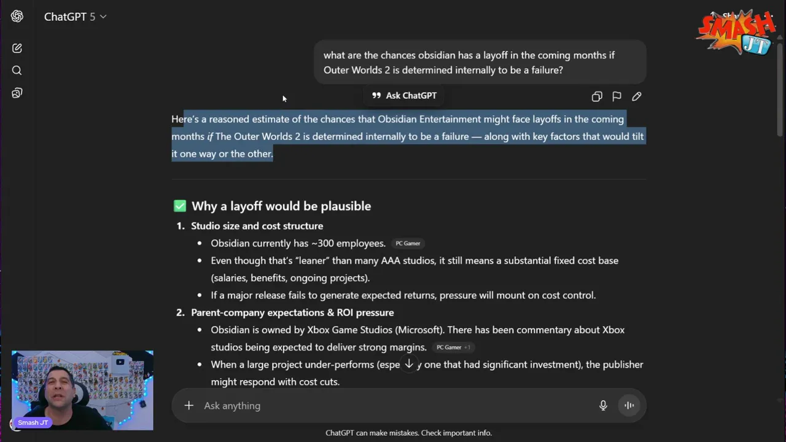Start voice mode with the waveform icon
This screenshot has height=442, width=786.
(x=629, y=405)
